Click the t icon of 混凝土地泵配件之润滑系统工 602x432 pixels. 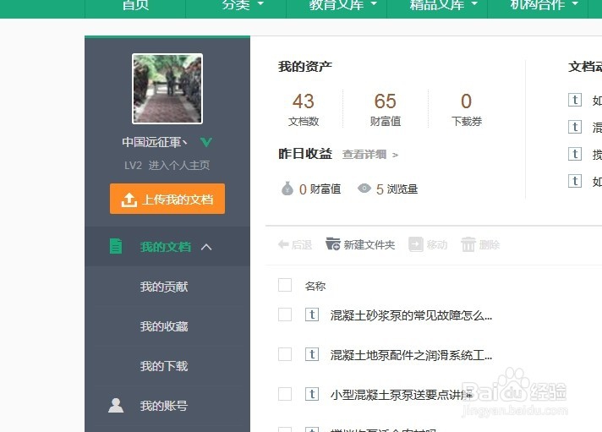point(312,354)
